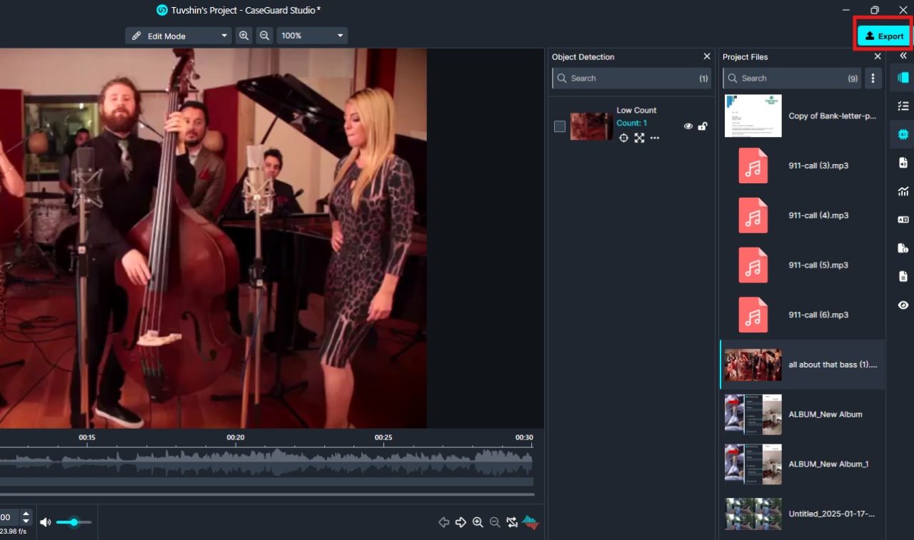The image size is (914, 540).
Task: Open Project Files three-dot options menu
Action: [x=873, y=78]
